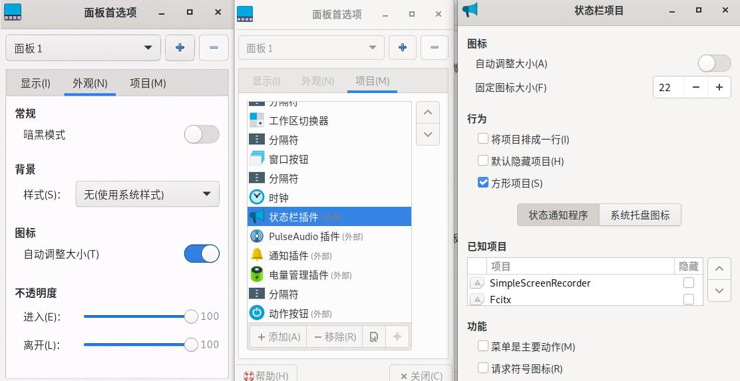This screenshot has height=381, width=740.
Task: Check 请求符号图标(R)
Action: [x=482, y=368]
